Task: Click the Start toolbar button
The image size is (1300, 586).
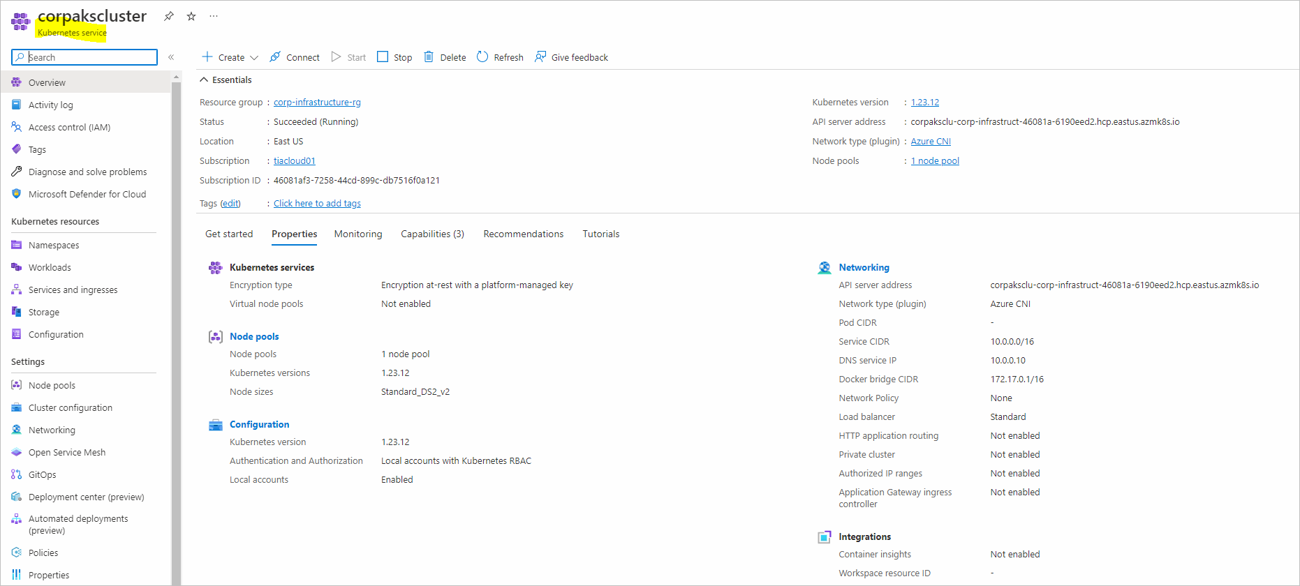Action: 348,57
